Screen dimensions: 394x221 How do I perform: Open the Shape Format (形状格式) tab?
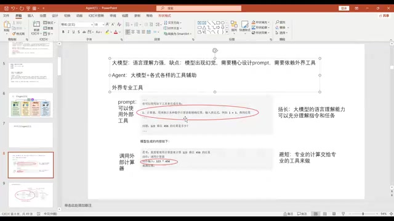point(164,16)
